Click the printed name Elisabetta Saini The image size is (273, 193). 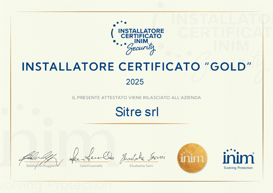click(x=141, y=166)
